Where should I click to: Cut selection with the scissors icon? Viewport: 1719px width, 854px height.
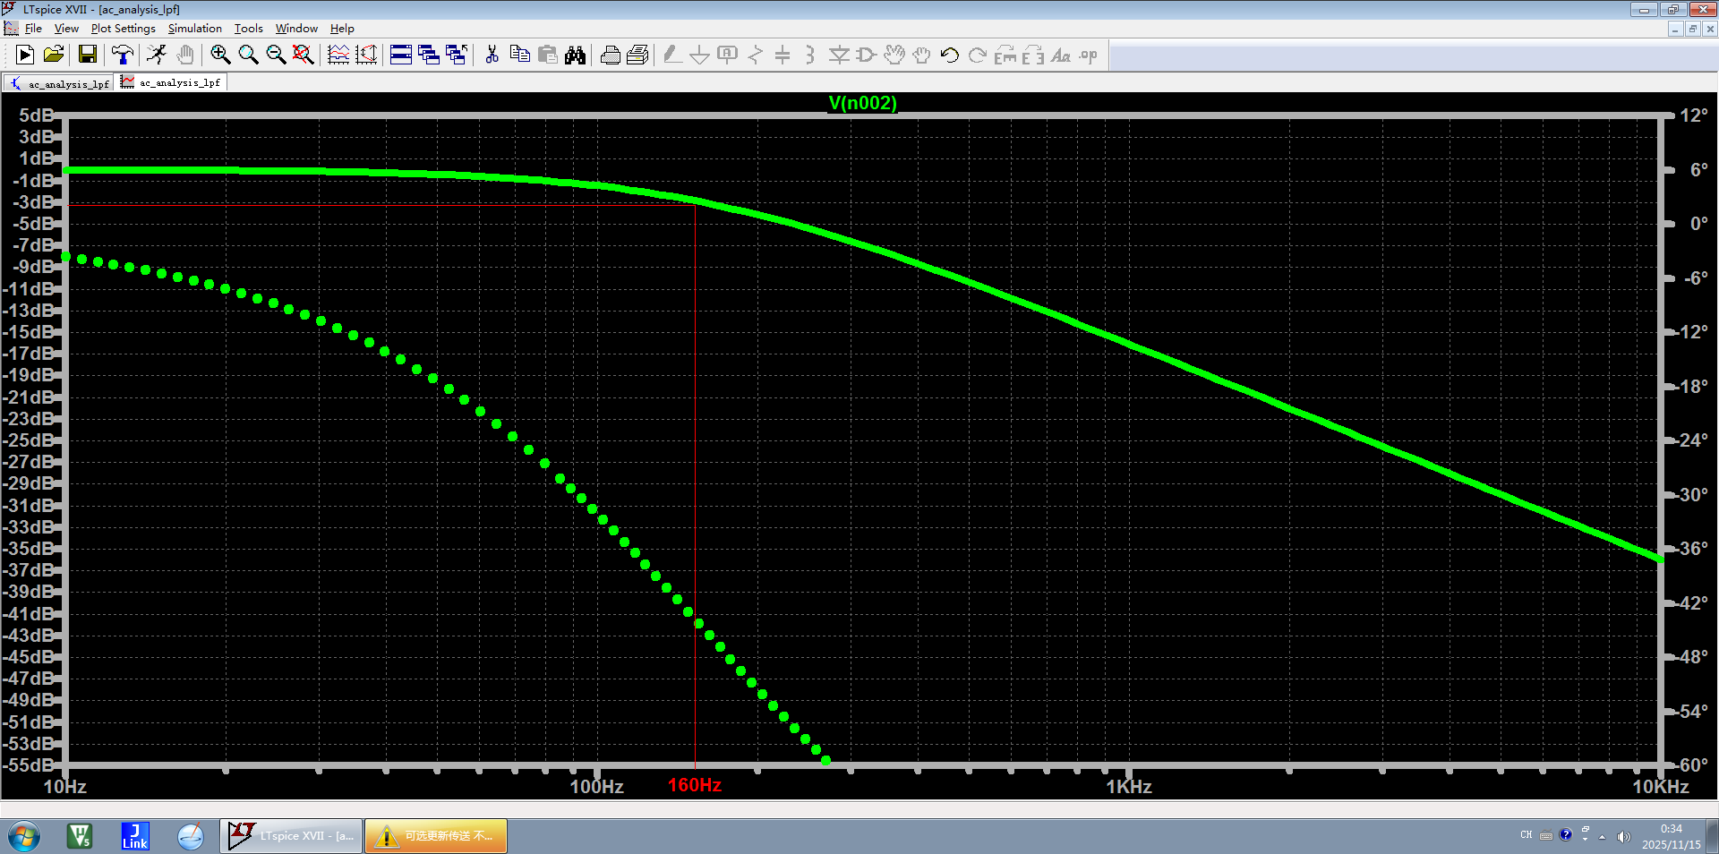pos(492,56)
